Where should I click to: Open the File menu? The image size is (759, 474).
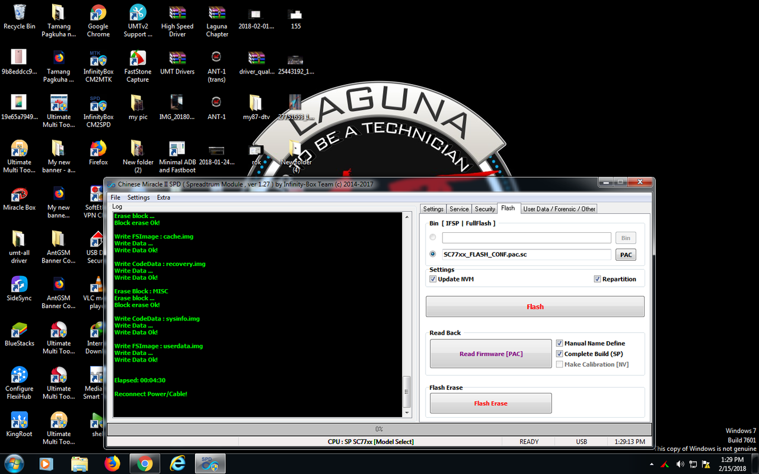(116, 197)
